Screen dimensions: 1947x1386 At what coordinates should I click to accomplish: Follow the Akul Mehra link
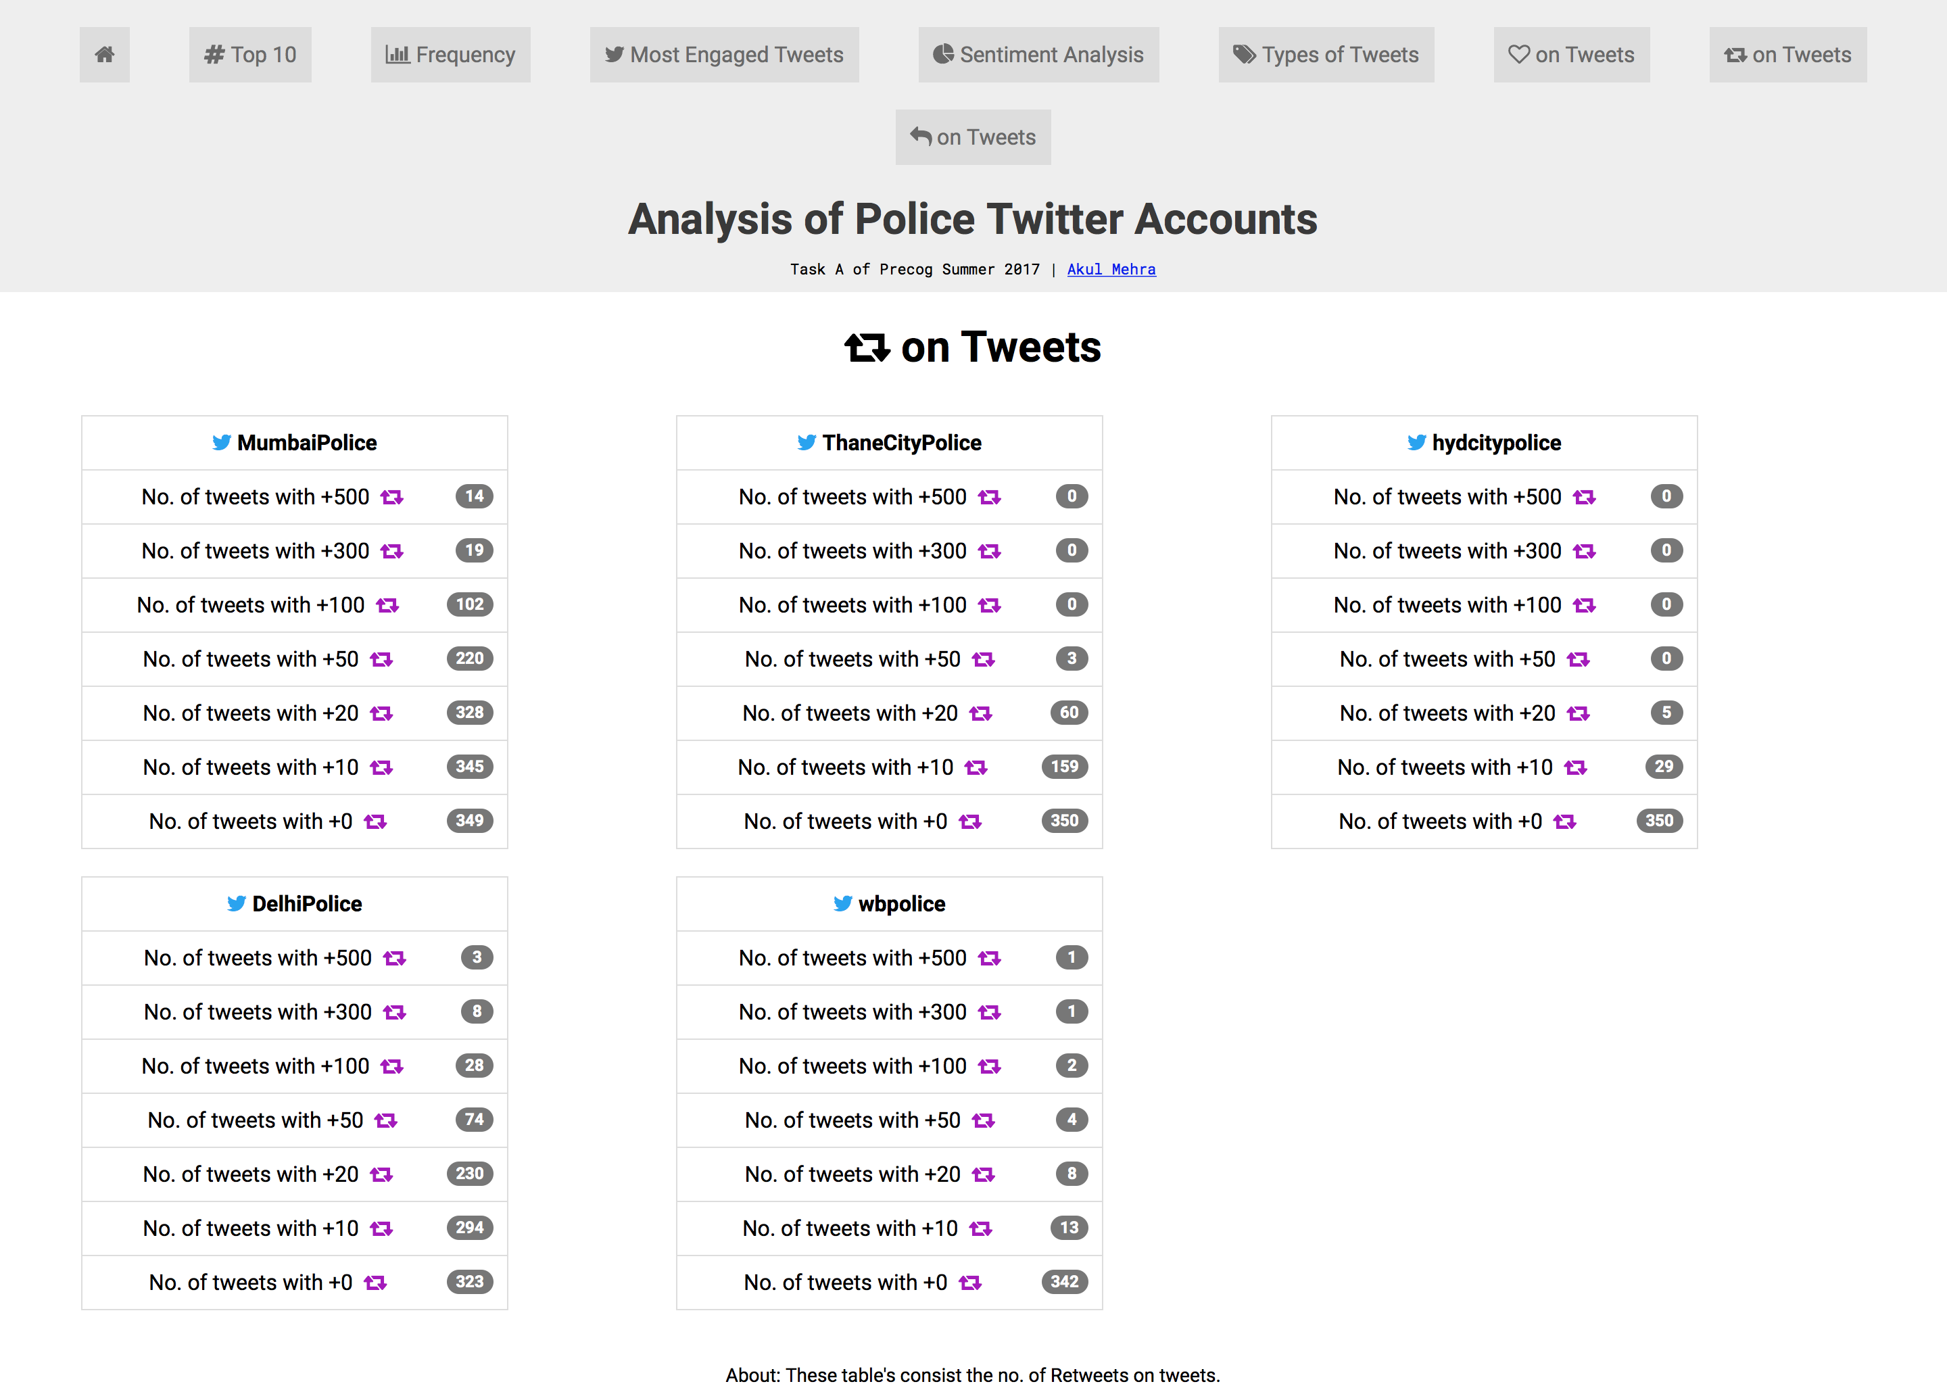click(1111, 270)
